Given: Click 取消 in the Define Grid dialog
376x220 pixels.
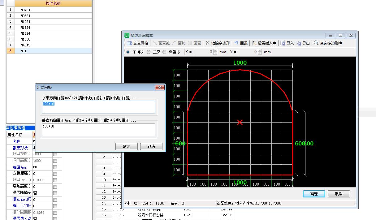Looking at the screenshot, I should click(x=151, y=146).
